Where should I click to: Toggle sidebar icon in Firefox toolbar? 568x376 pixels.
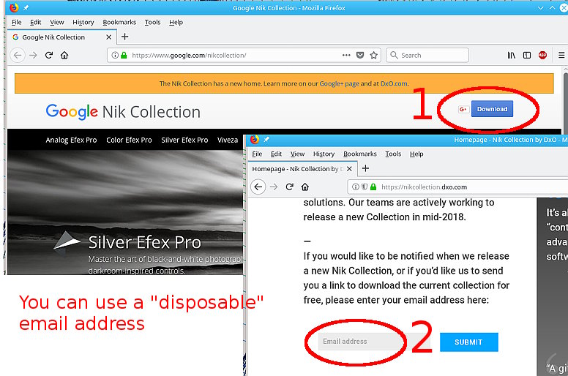[x=527, y=56]
